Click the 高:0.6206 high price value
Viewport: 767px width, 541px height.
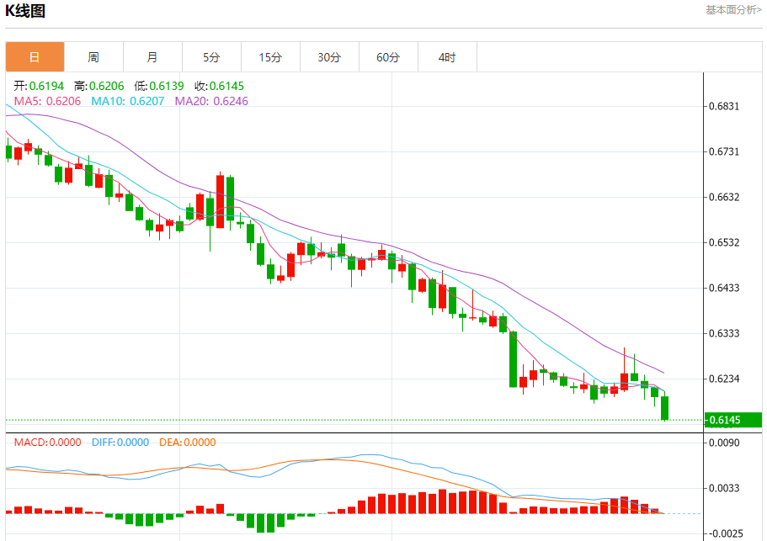(x=99, y=86)
